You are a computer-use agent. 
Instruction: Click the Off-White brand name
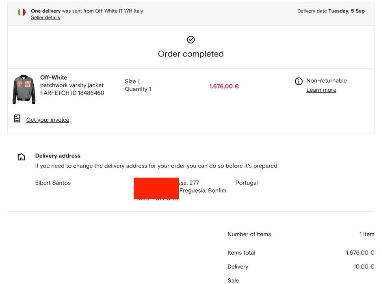(x=54, y=77)
